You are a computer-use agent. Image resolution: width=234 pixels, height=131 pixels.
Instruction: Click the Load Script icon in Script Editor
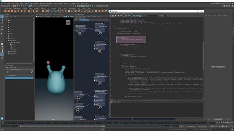tap(111, 16)
